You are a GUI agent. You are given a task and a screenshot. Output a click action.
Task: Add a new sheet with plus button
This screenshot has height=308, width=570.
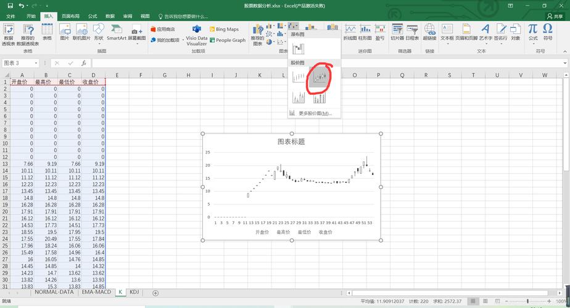coord(155,293)
